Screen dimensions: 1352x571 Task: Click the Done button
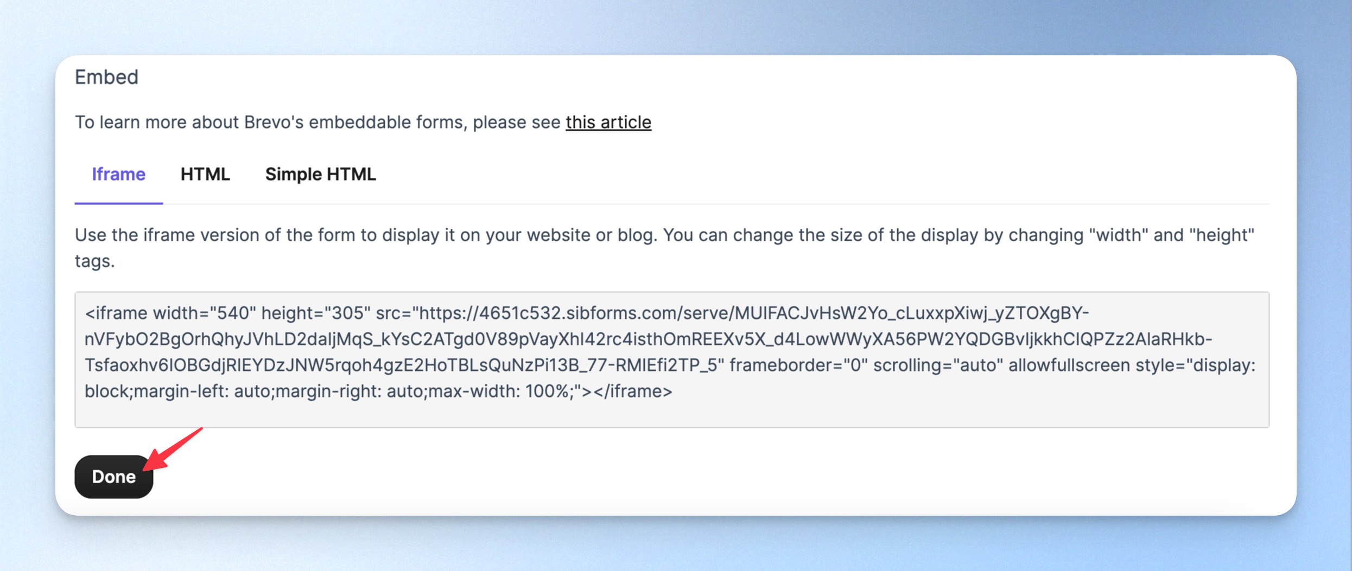click(114, 476)
